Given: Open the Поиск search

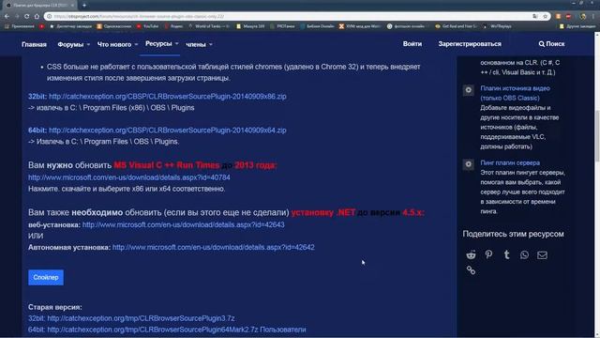Looking at the screenshot, I should [x=551, y=44].
